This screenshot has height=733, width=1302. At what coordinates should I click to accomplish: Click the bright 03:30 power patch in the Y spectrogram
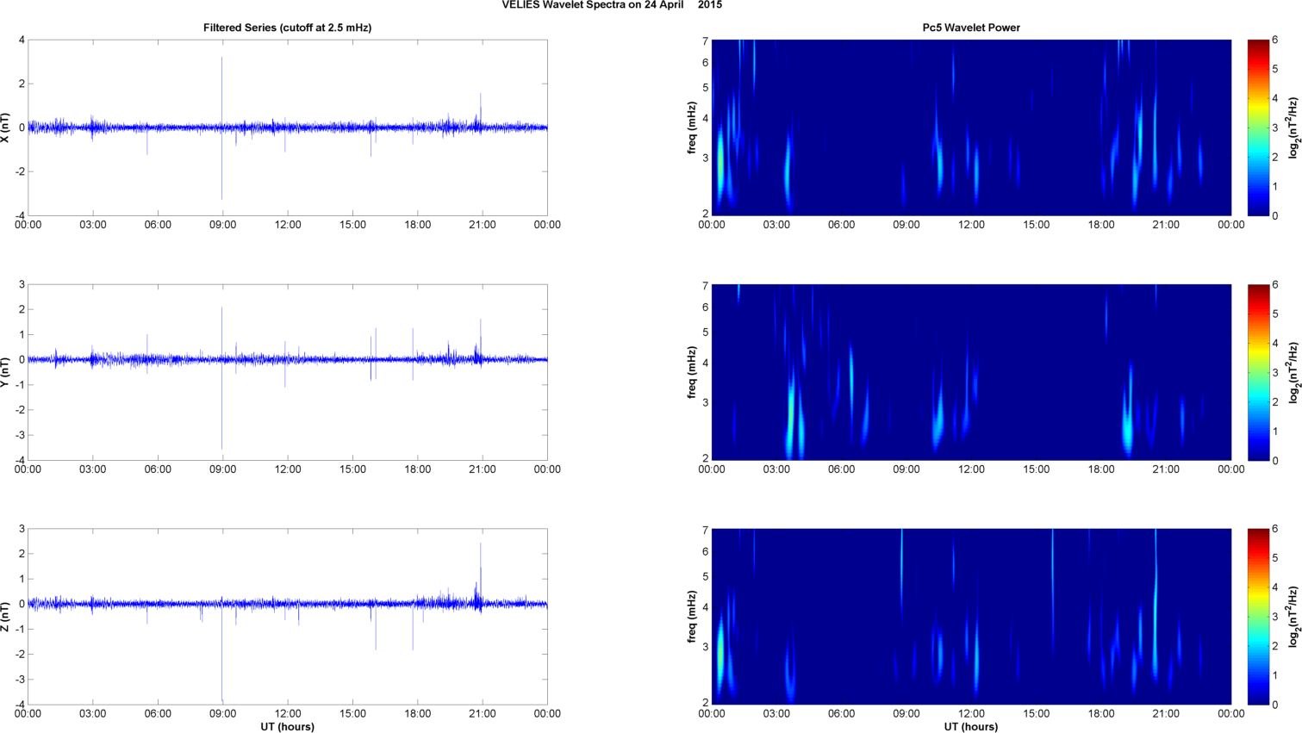click(792, 413)
